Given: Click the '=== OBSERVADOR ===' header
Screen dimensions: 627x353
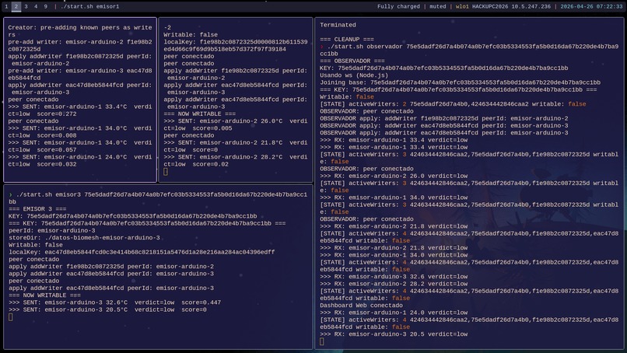Looking at the screenshot, I should [x=352, y=61].
